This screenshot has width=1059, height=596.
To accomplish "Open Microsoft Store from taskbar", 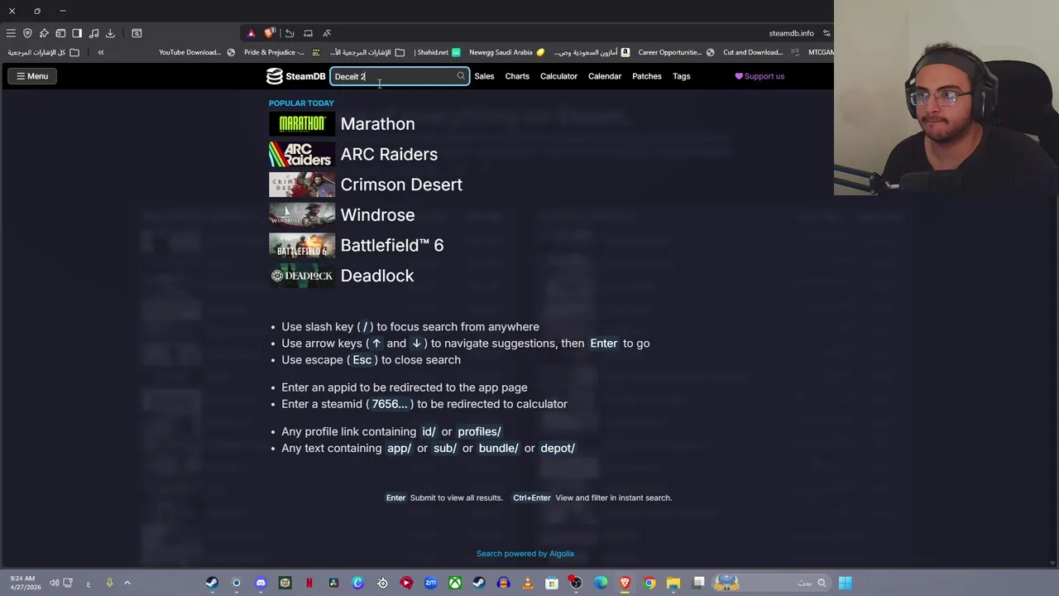I will [x=552, y=583].
